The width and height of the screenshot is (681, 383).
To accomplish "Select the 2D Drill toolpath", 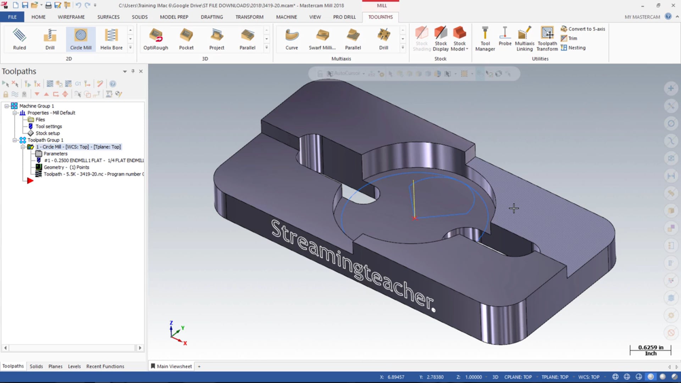I will (50, 39).
